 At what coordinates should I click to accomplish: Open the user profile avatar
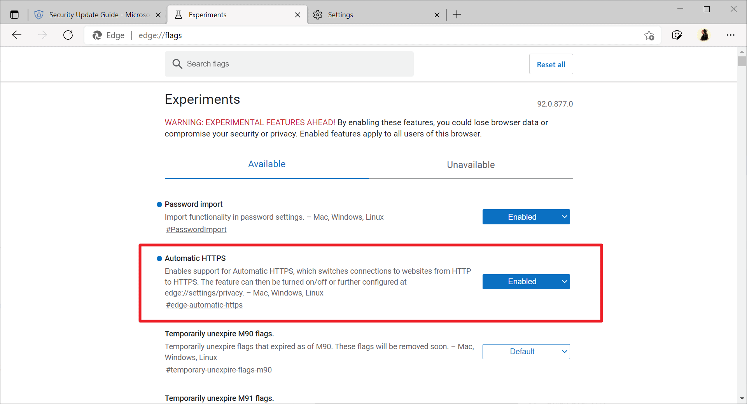coord(704,35)
